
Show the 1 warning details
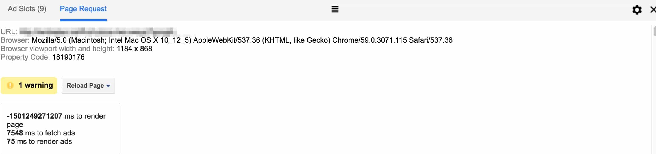(36, 85)
